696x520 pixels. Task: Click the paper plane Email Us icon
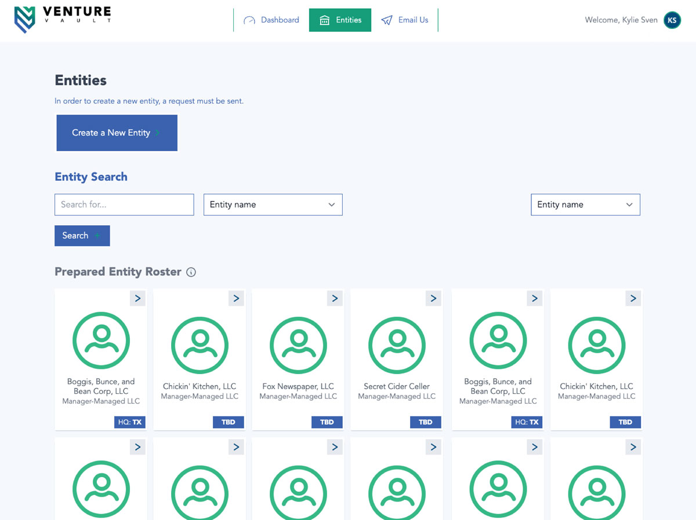click(387, 20)
